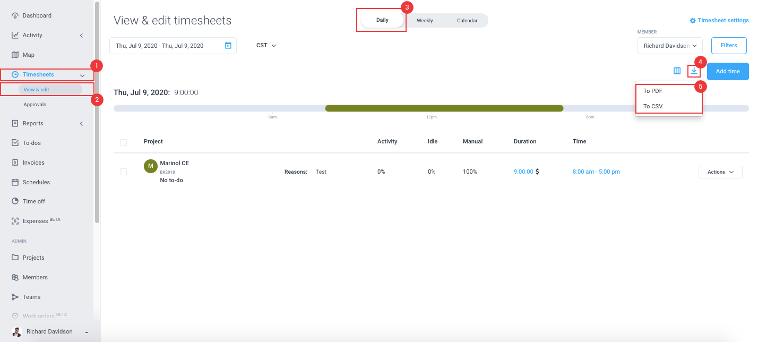Screen dimensions: 758x342
Task: Open the Dashboard from the sidebar
Action: 37,15
